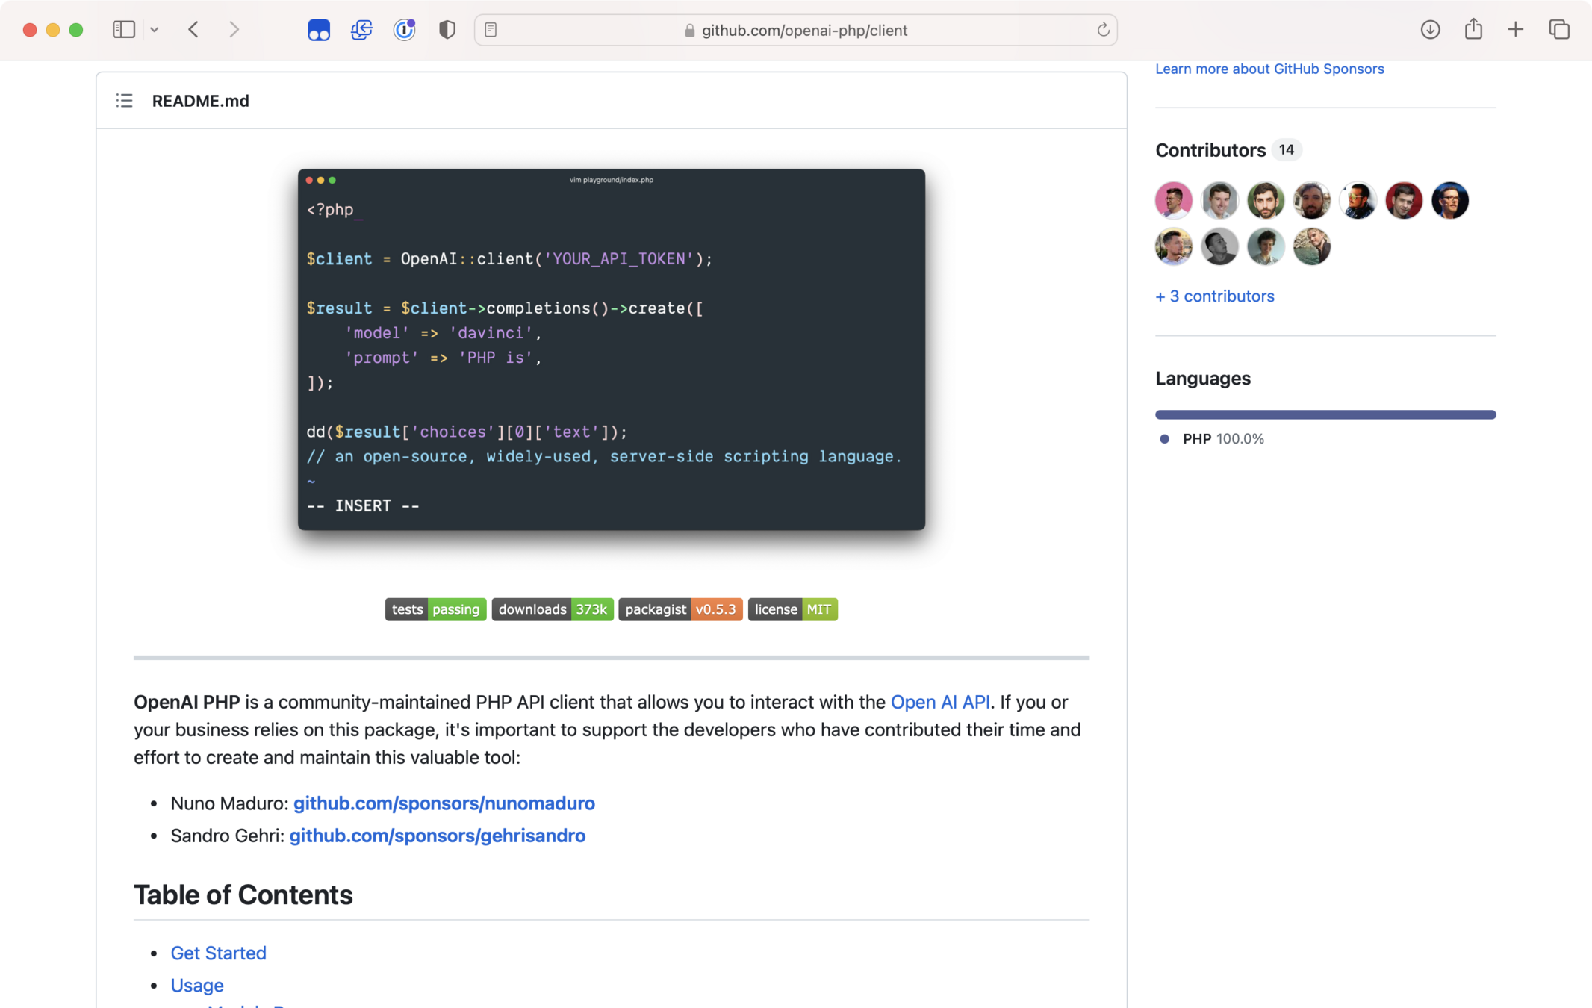This screenshot has width=1592, height=1008.
Task: Open the Nuno Maduro sponsors link
Action: 444,803
